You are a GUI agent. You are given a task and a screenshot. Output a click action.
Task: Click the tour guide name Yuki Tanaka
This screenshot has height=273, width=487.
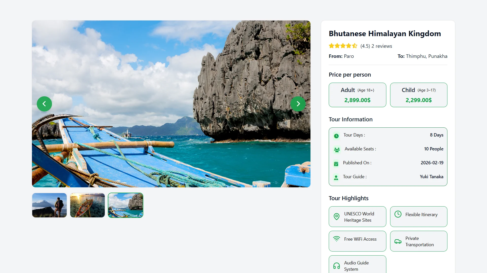pyautogui.click(x=431, y=177)
